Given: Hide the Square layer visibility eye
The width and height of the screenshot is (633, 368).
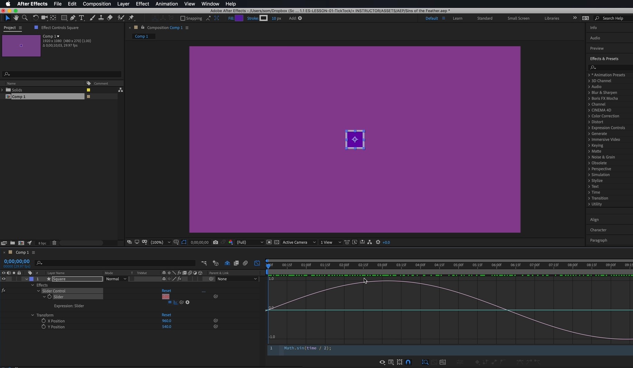Looking at the screenshot, I should click(3, 279).
